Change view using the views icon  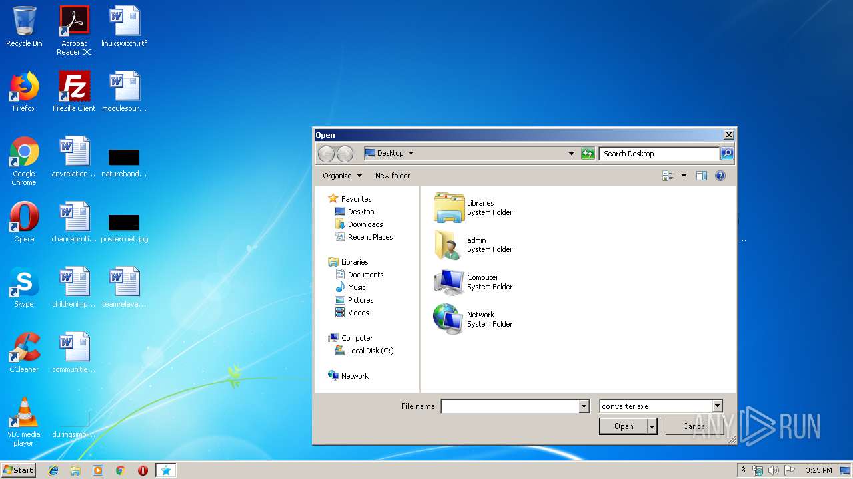668,176
